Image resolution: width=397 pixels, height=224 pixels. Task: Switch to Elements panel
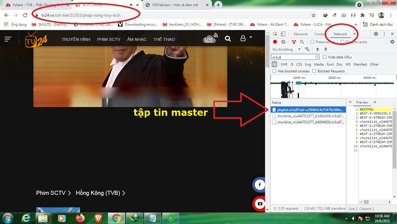click(301, 34)
